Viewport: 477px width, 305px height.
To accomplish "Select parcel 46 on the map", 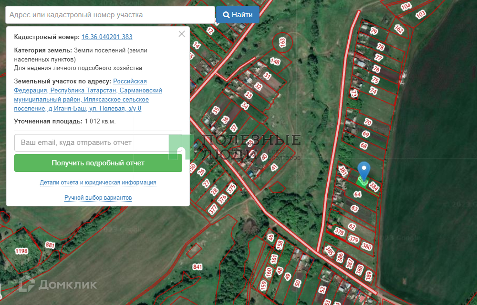I will tap(270, 237).
